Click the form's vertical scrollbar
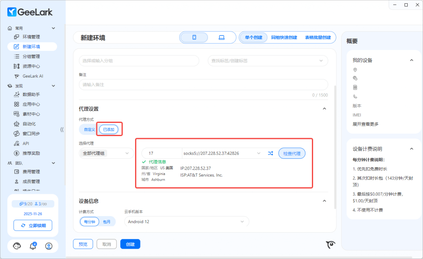 [335, 144]
